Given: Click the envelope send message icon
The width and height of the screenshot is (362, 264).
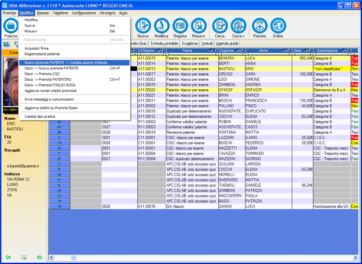Looking at the screenshot, I should click(24, 257).
